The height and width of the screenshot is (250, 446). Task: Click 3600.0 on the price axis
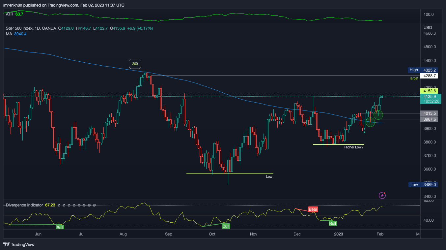(x=430, y=169)
